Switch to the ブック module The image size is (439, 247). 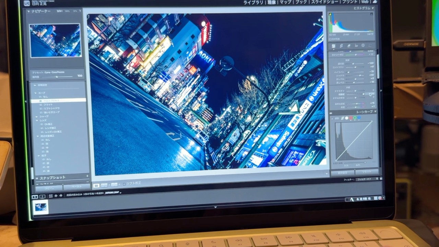point(301,2)
